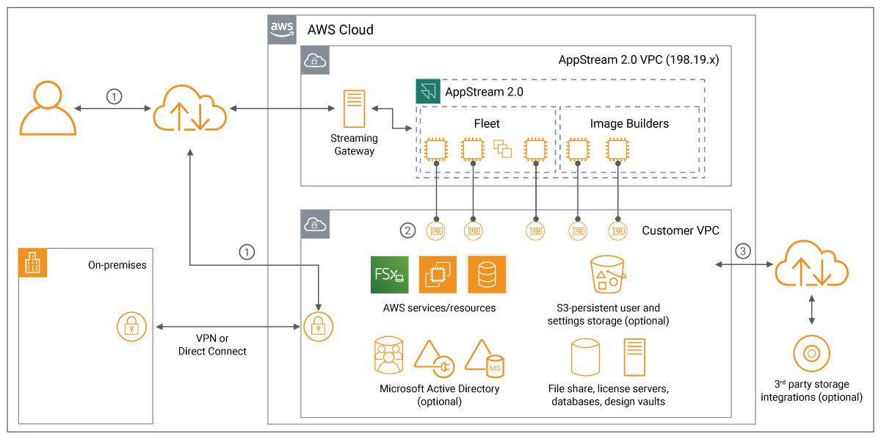Image resolution: width=881 pixels, height=439 pixels.
Task: Select the "3rd party storage integrations" caption
Action: pos(811,391)
